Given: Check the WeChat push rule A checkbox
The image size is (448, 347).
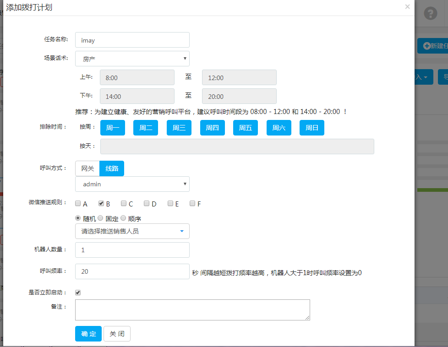Looking at the screenshot, I should click(78, 204).
